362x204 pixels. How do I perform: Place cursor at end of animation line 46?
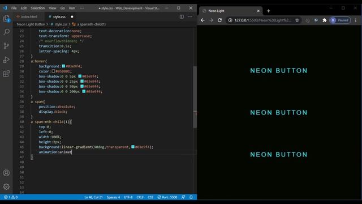point(72,152)
